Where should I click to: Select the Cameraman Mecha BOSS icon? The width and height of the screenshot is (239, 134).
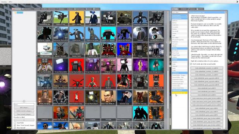60,34
